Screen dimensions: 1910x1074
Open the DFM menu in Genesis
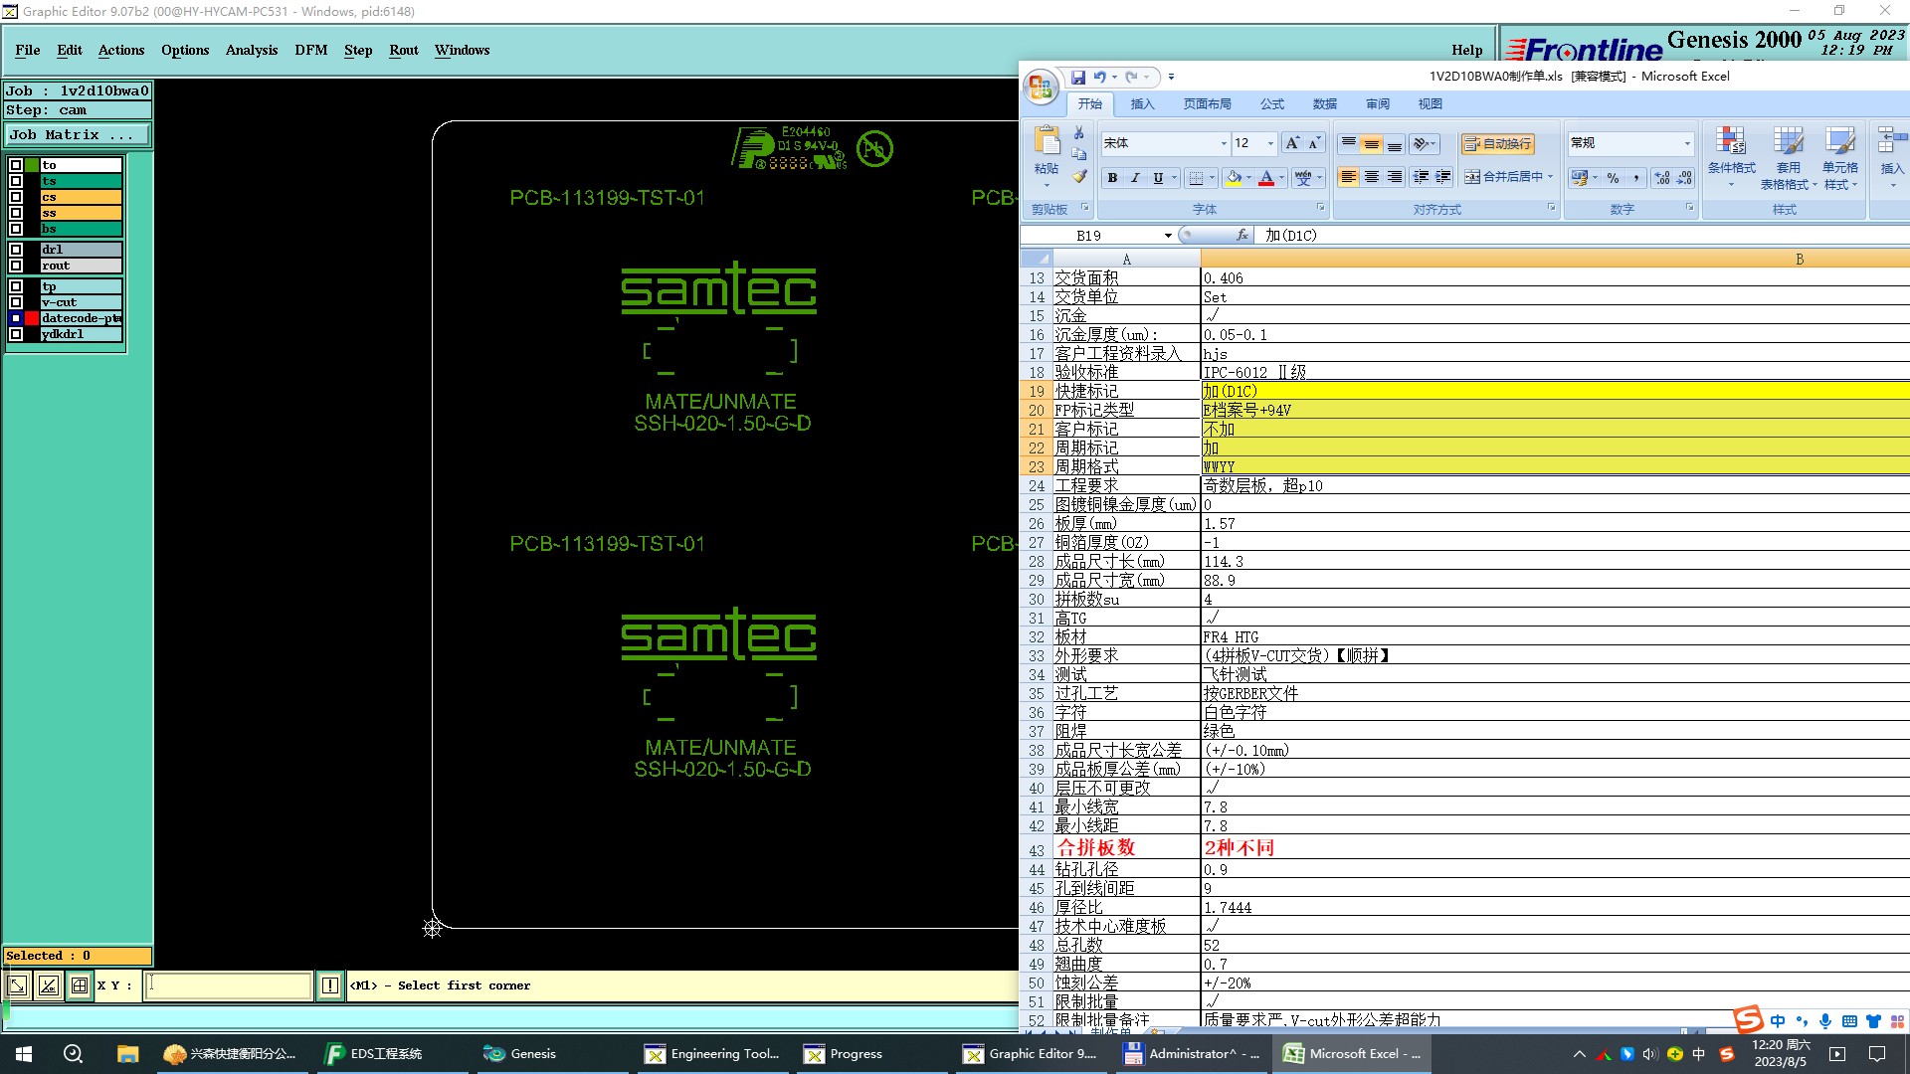pos(310,50)
